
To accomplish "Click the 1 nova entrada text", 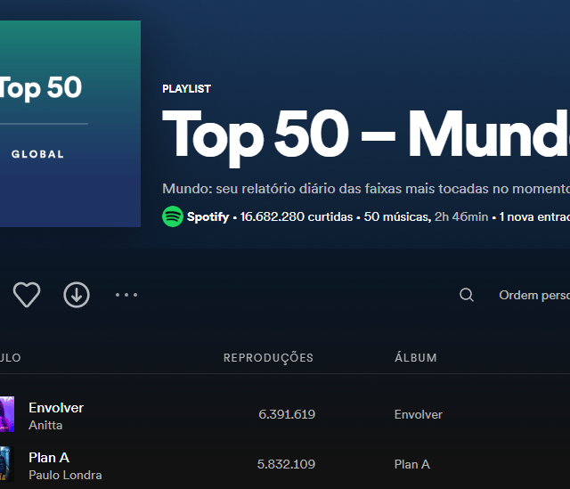I will click(x=534, y=216).
